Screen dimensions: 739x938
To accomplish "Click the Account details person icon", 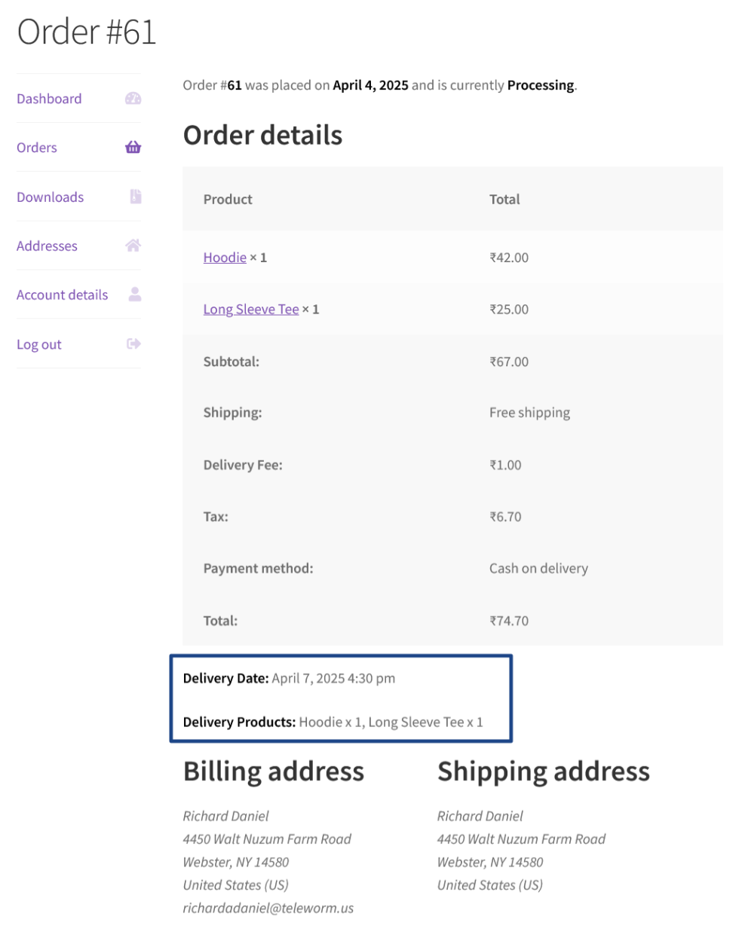I will click(134, 295).
